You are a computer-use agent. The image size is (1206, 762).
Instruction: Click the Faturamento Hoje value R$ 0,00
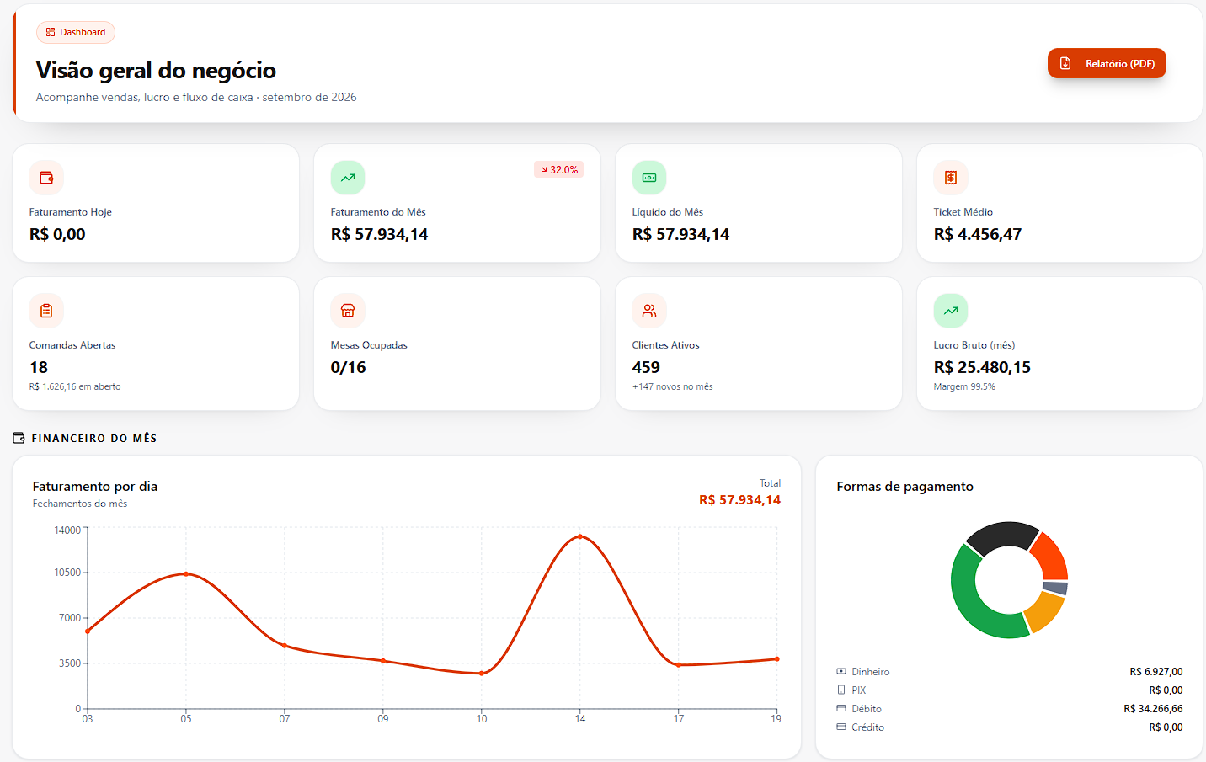[57, 234]
